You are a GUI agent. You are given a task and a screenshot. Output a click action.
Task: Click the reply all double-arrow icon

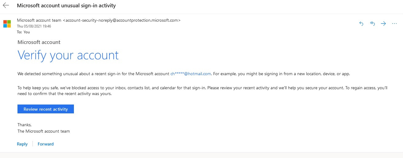[x=373, y=24]
